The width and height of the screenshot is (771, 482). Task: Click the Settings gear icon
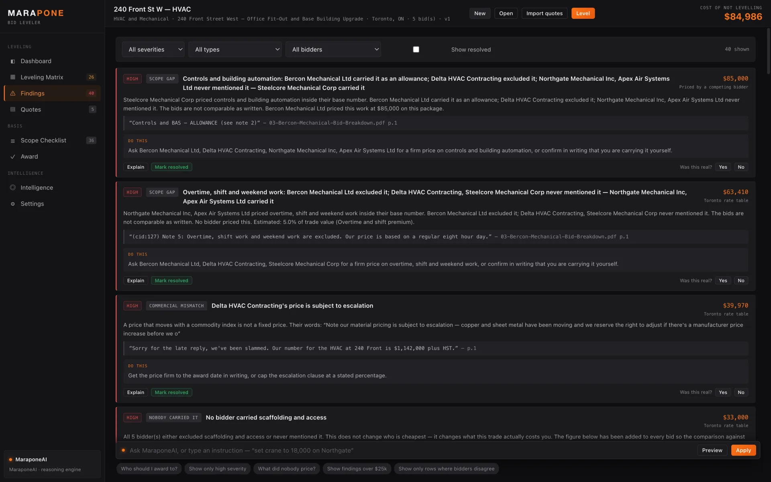click(x=13, y=204)
